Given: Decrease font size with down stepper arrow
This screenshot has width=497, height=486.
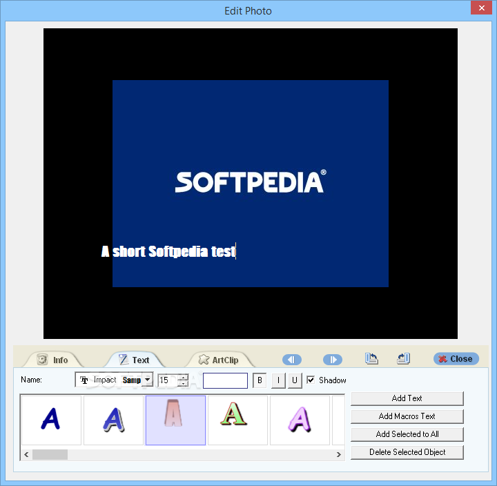Looking at the screenshot, I should [183, 383].
